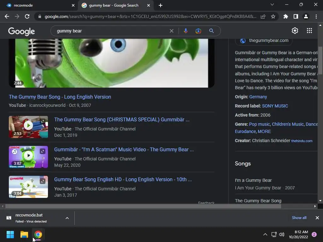Close the recovmode tab

pos(73,5)
